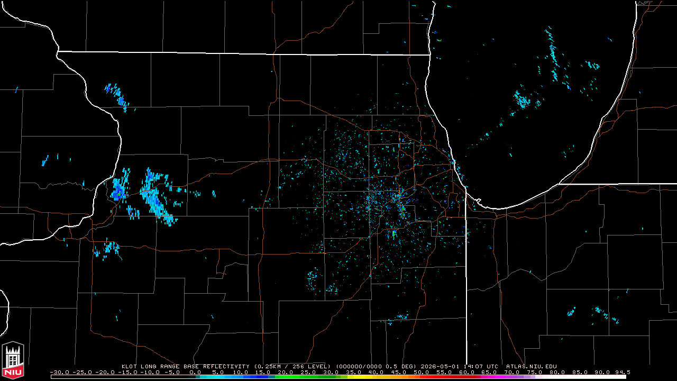Click the small blue echo in the northwest

tap(117, 95)
